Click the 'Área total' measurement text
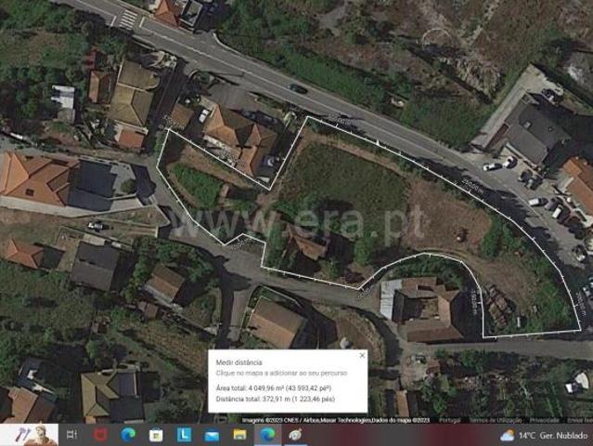The image size is (593, 446). pos(274,388)
